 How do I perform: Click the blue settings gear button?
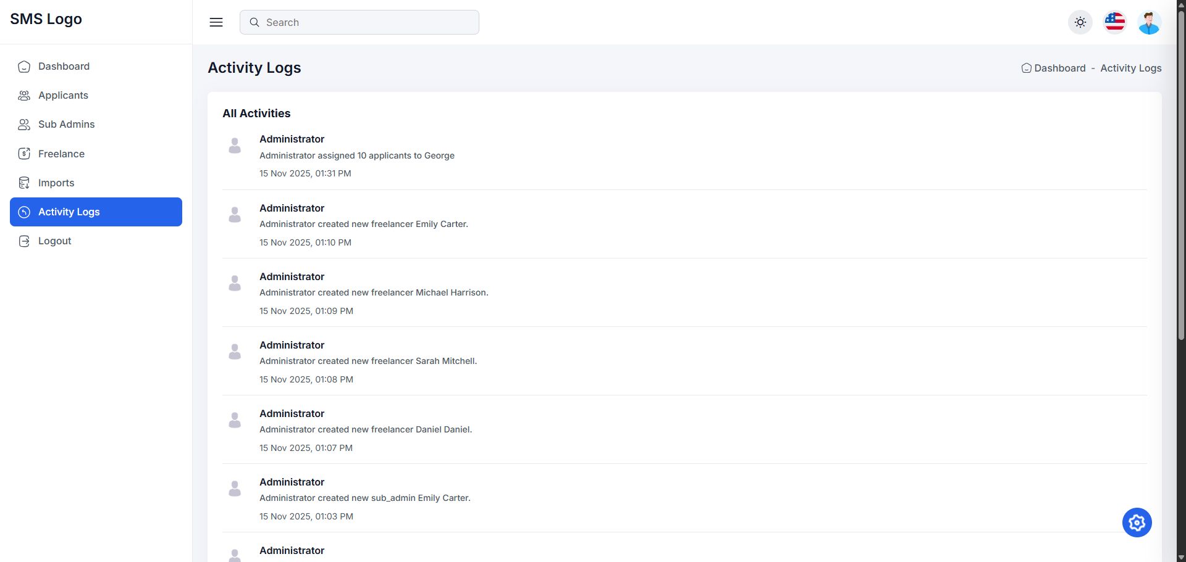[1137, 523]
